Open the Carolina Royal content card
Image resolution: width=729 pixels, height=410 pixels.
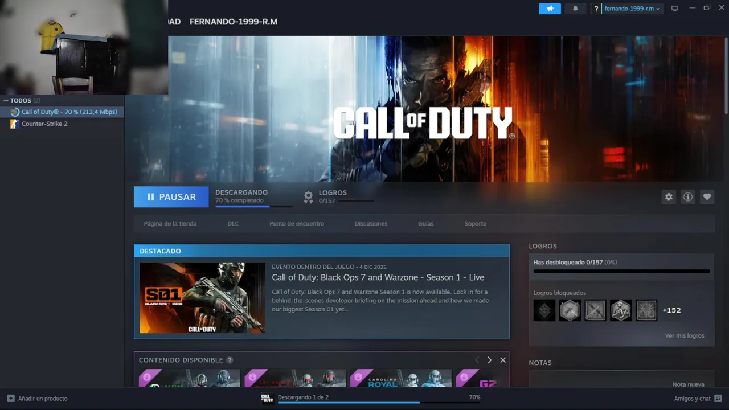tap(401, 379)
